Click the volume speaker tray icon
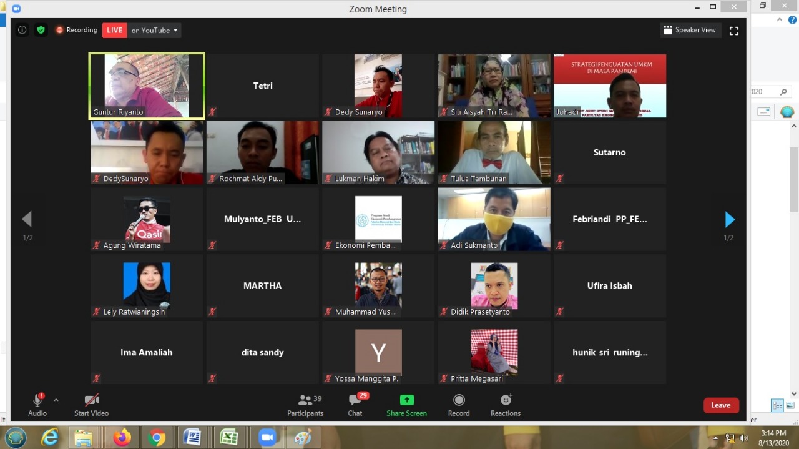Viewport: 799px width, 449px height. [x=743, y=438]
